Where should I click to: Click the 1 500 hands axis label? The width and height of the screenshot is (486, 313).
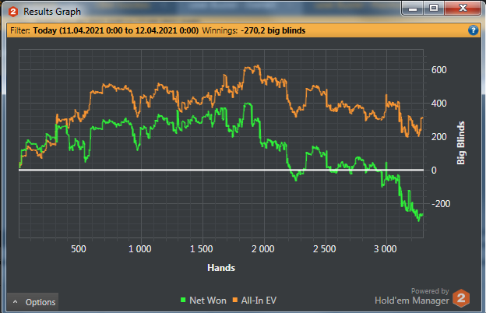[x=201, y=249]
